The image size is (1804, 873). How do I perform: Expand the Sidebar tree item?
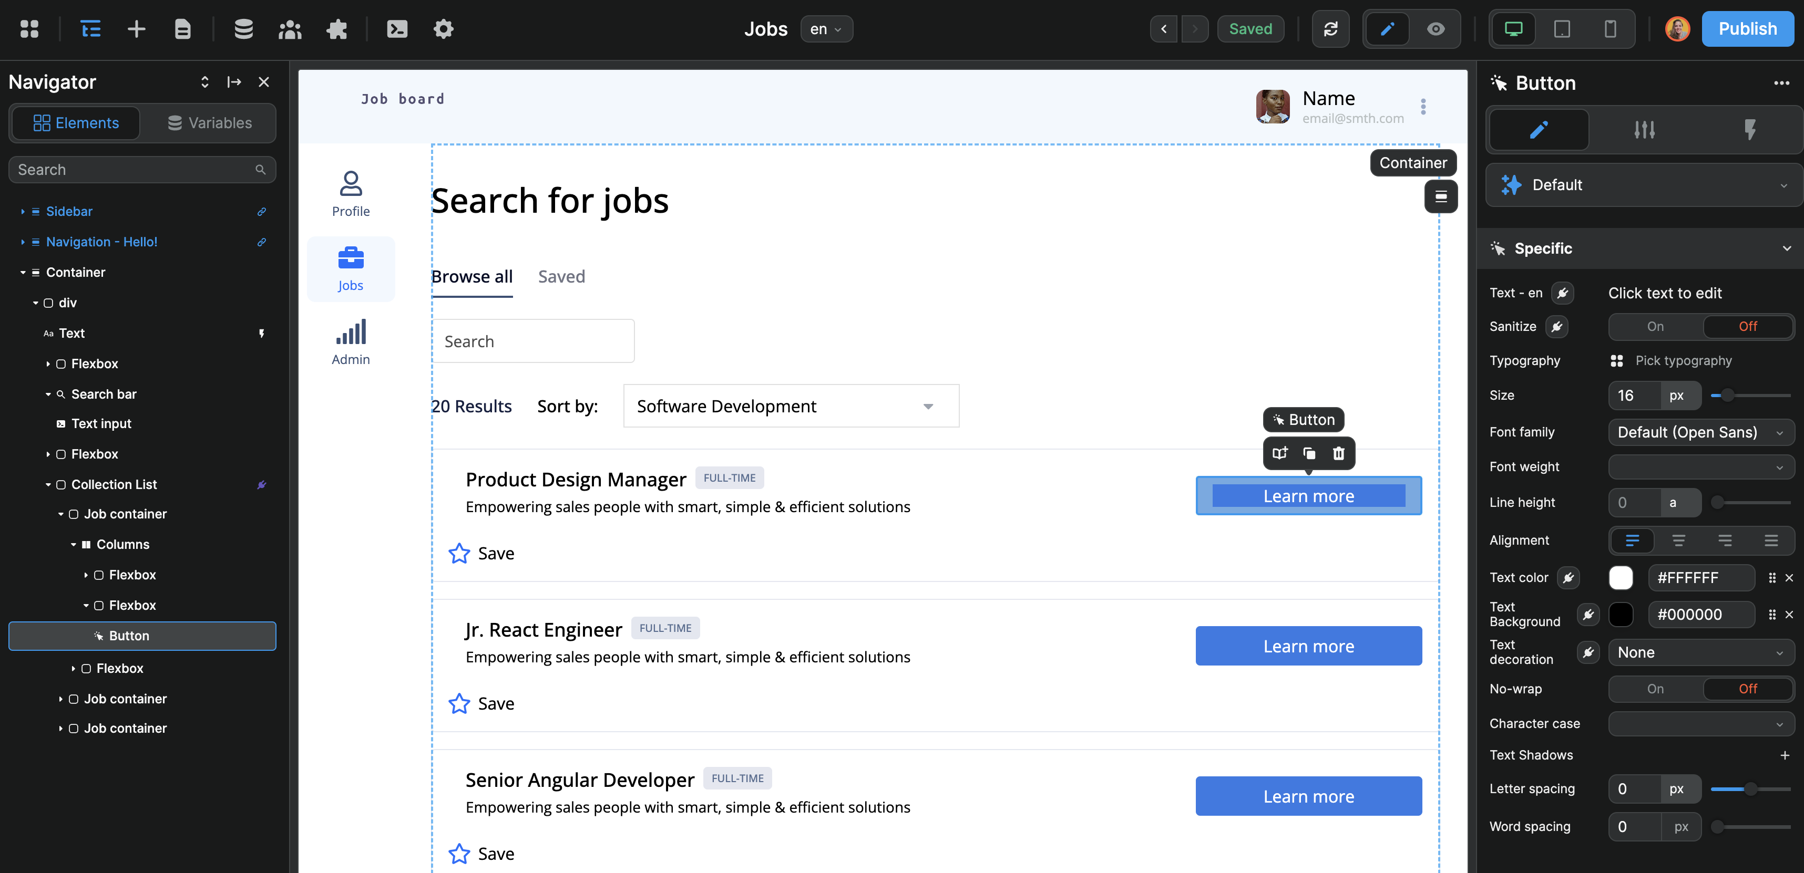tap(23, 212)
